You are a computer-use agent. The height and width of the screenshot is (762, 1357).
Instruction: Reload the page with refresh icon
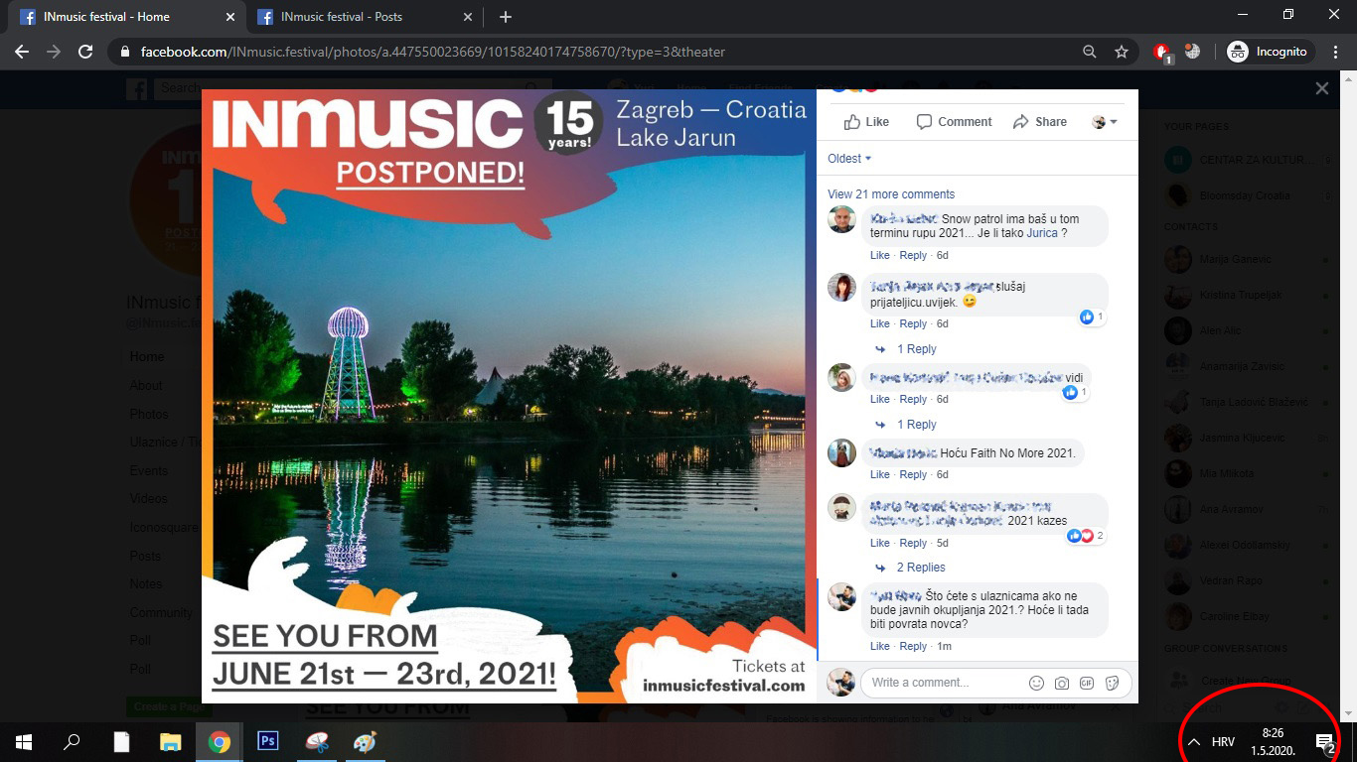(85, 52)
